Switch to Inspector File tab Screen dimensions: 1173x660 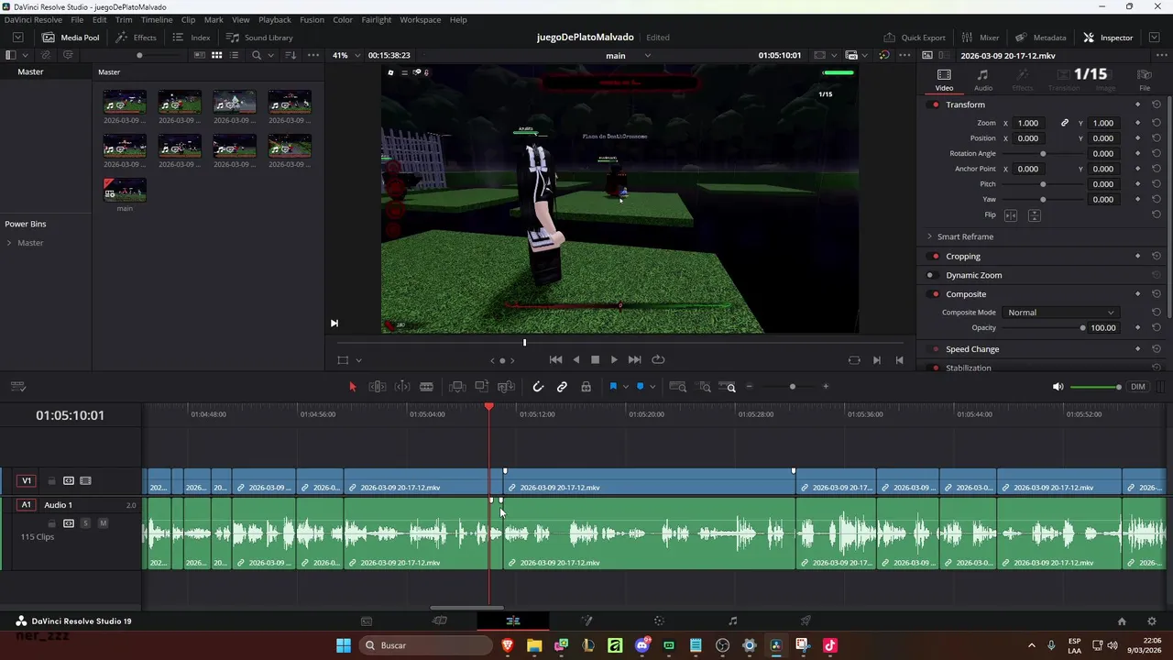(1145, 80)
